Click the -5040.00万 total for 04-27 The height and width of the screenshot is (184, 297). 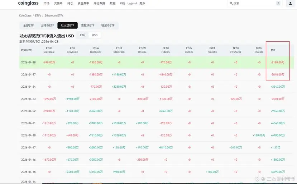coord(278,74)
